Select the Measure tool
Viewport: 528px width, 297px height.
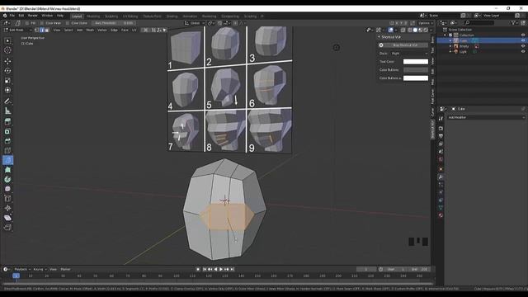[7, 111]
